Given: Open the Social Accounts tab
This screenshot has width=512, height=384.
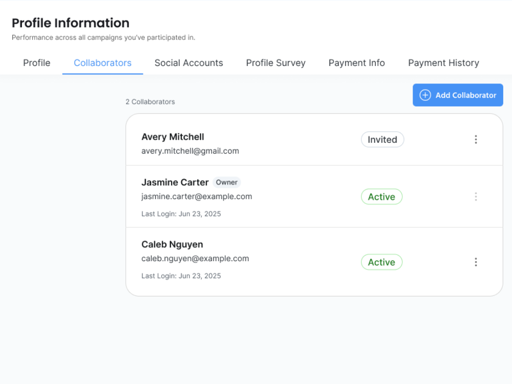Looking at the screenshot, I should (189, 63).
